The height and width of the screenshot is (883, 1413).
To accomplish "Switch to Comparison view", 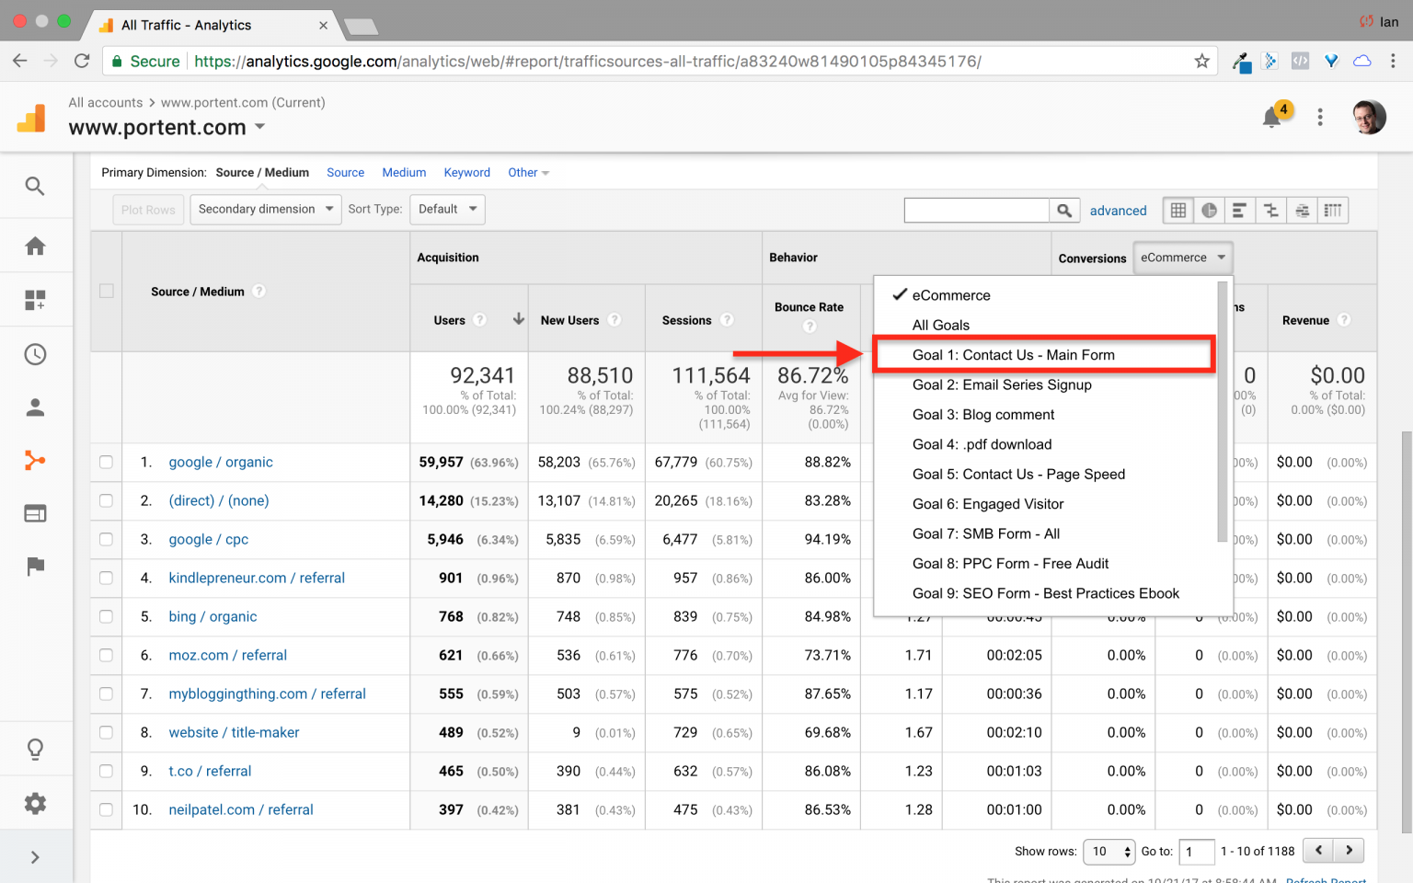I will pyautogui.click(x=1270, y=211).
